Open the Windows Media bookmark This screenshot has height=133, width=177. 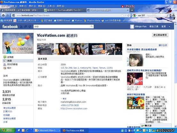92,21
